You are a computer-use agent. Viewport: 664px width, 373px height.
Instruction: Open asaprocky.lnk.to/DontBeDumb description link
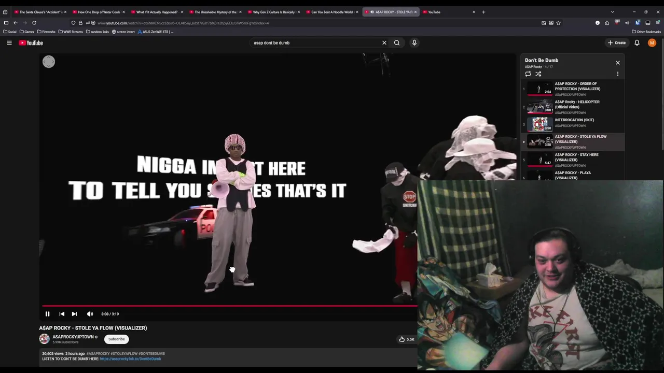point(130,358)
